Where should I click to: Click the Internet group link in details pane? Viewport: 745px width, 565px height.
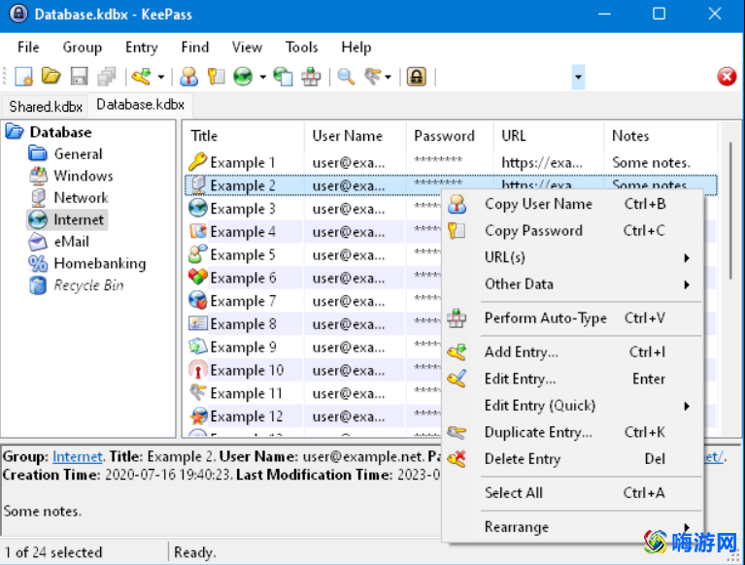coord(77,456)
